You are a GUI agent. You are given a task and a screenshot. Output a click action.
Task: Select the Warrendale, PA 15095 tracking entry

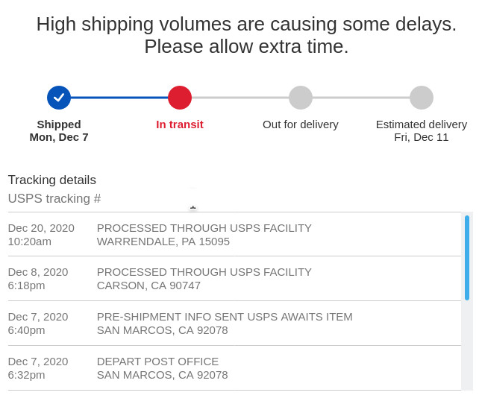[x=204, y=234]
